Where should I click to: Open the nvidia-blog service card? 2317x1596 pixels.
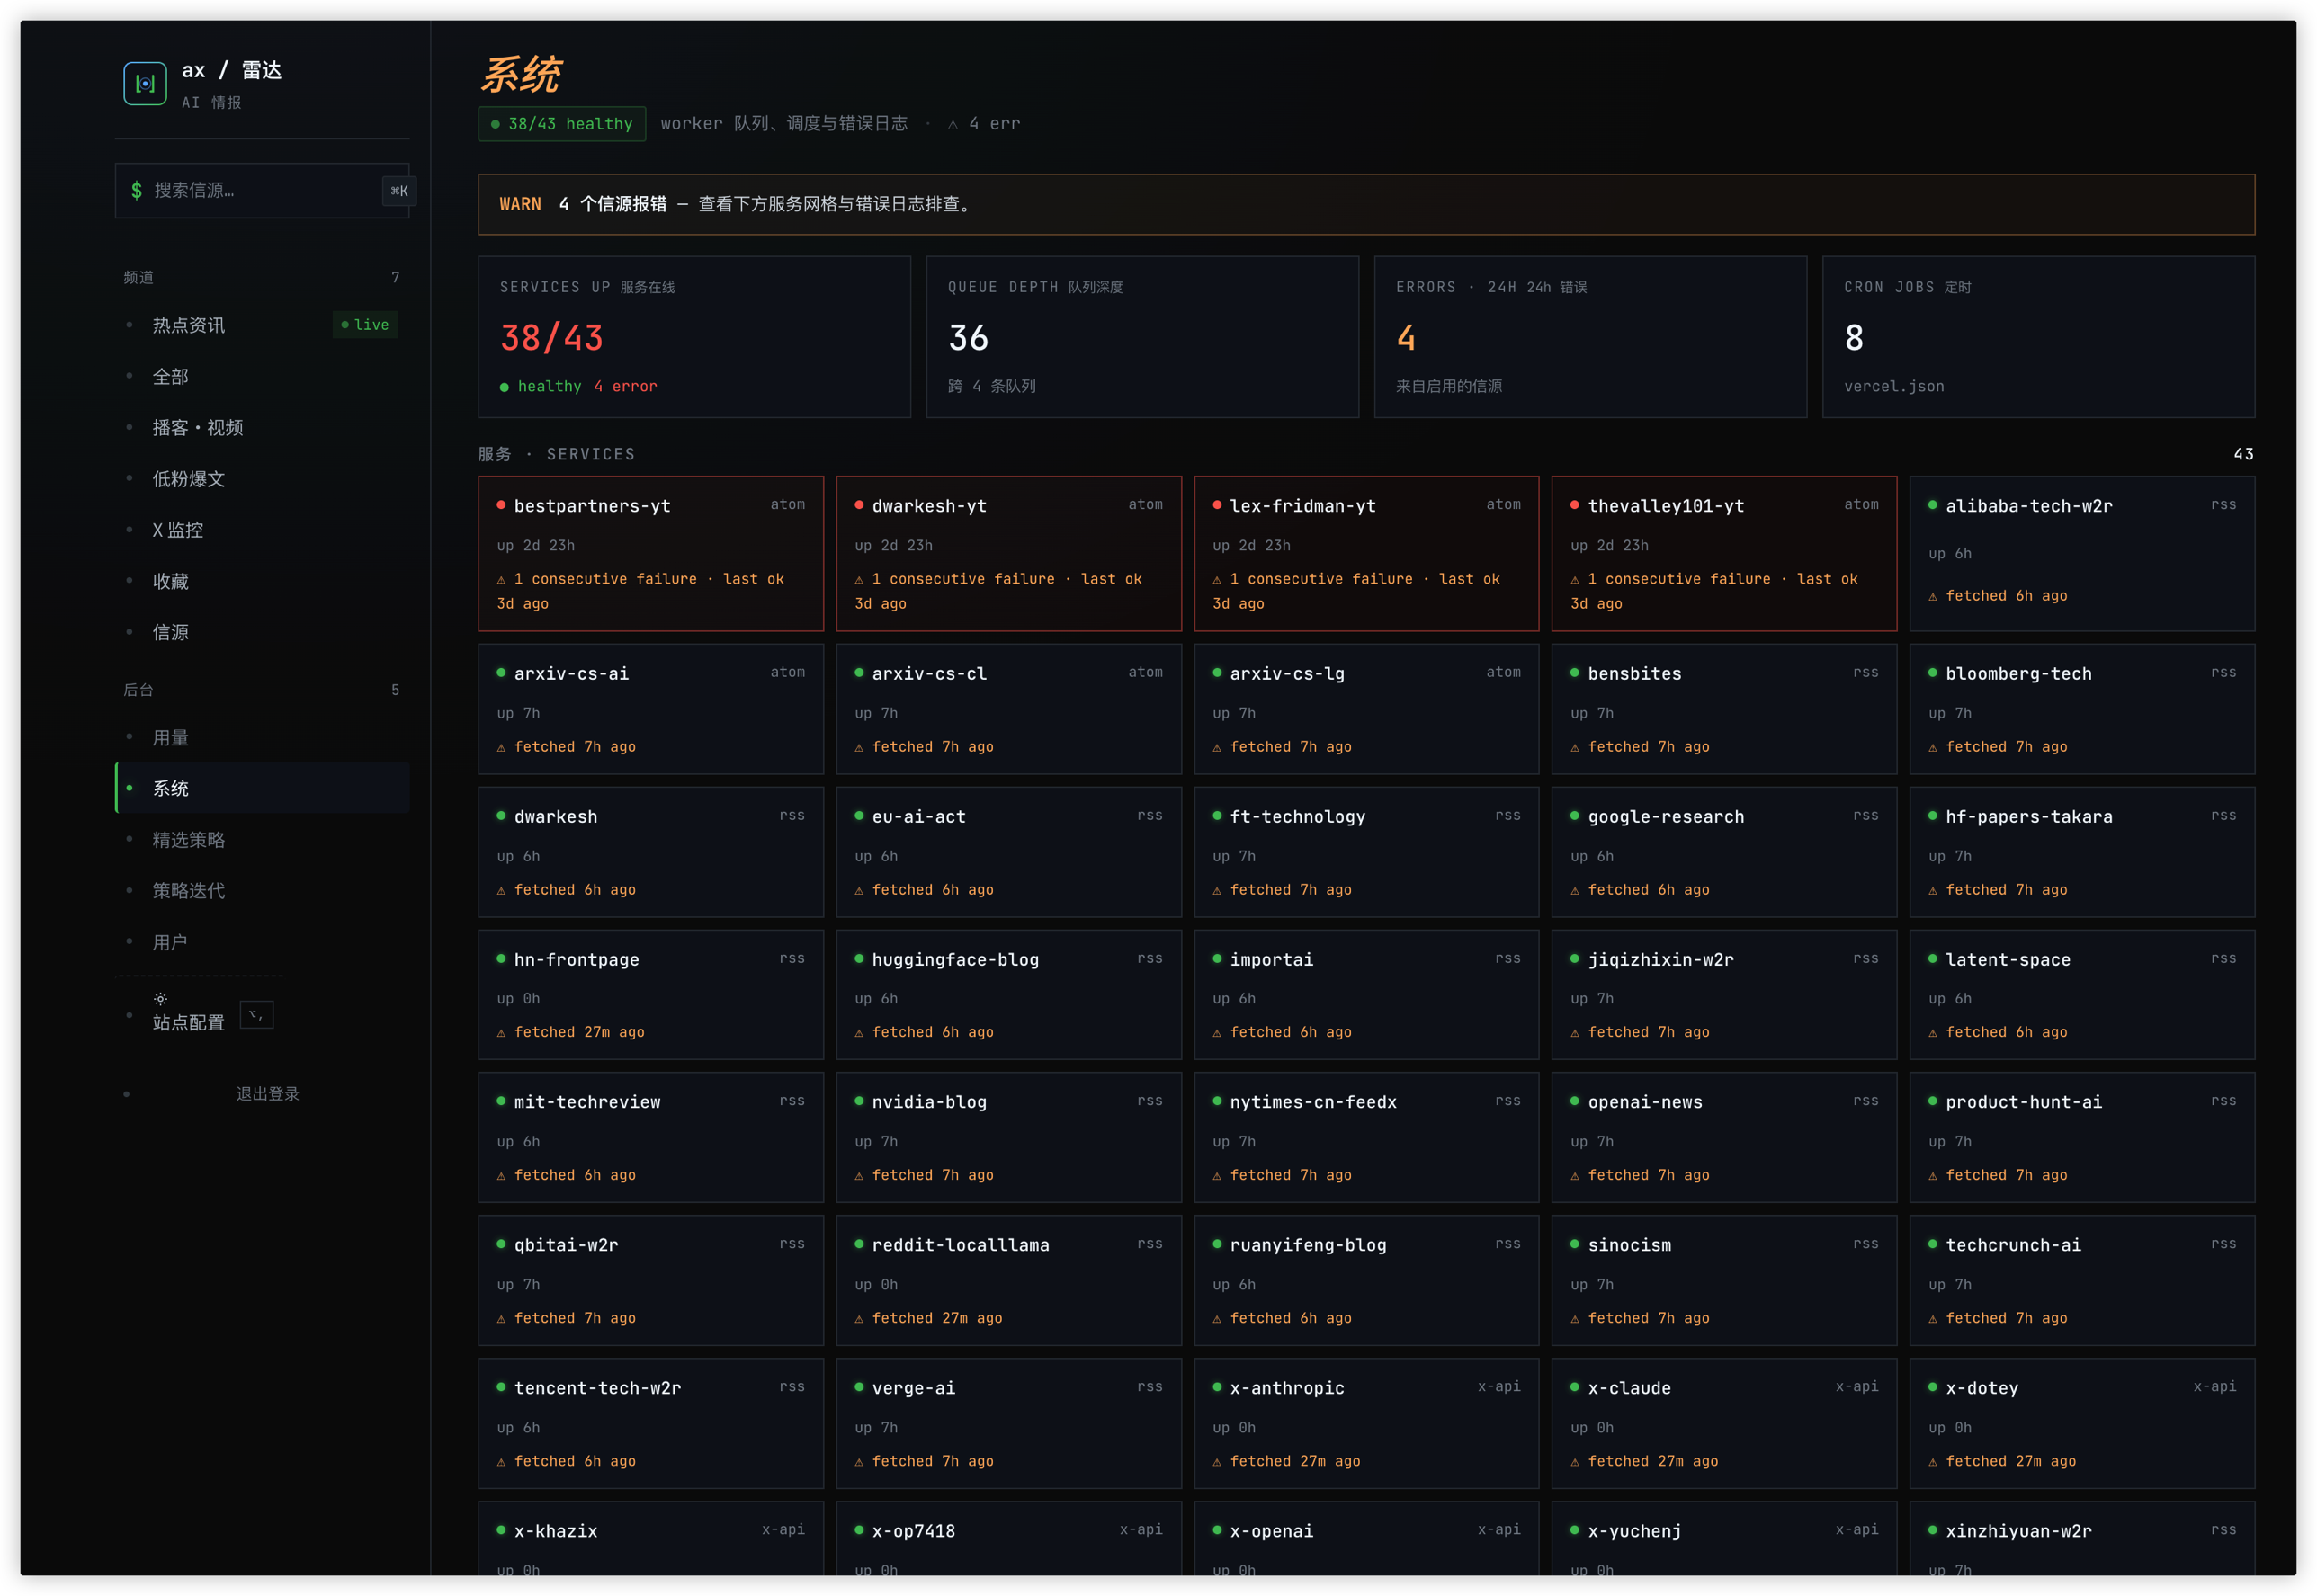(x=1008, y=1138)
